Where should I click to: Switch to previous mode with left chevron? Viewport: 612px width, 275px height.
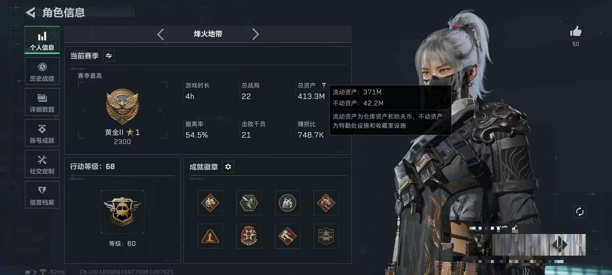(x=161, y=34)
